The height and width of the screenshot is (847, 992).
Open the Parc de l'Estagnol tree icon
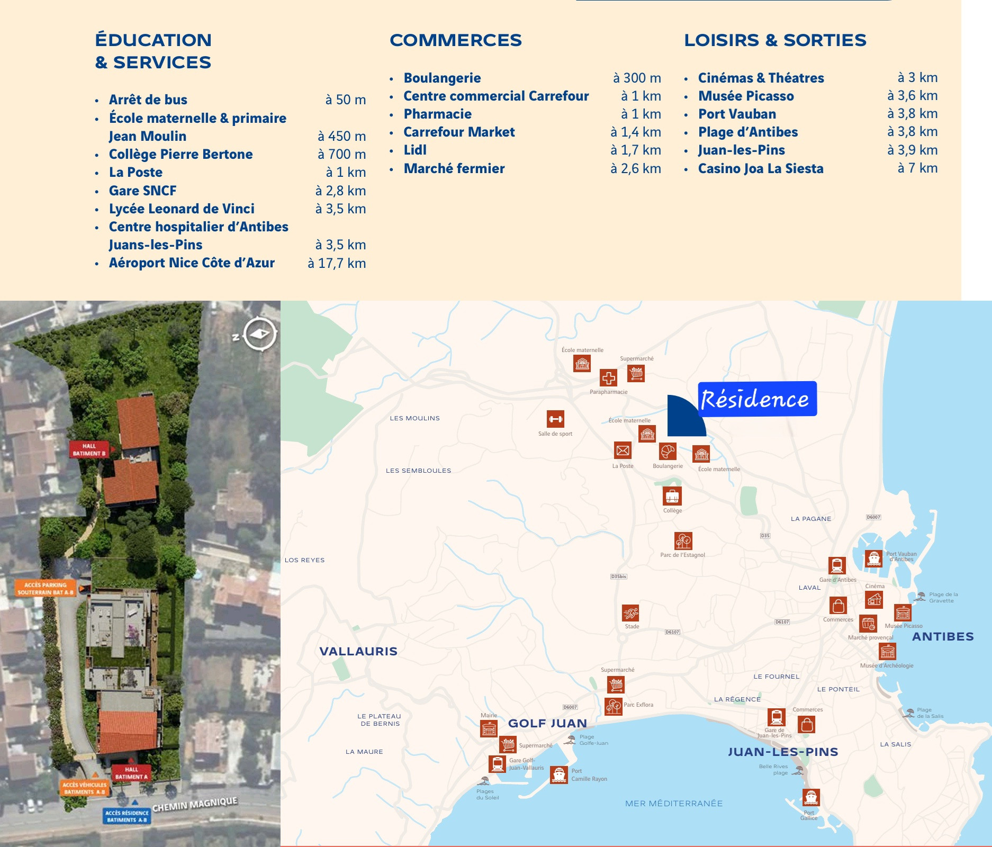pyautogui.click(x=683, y=541)
